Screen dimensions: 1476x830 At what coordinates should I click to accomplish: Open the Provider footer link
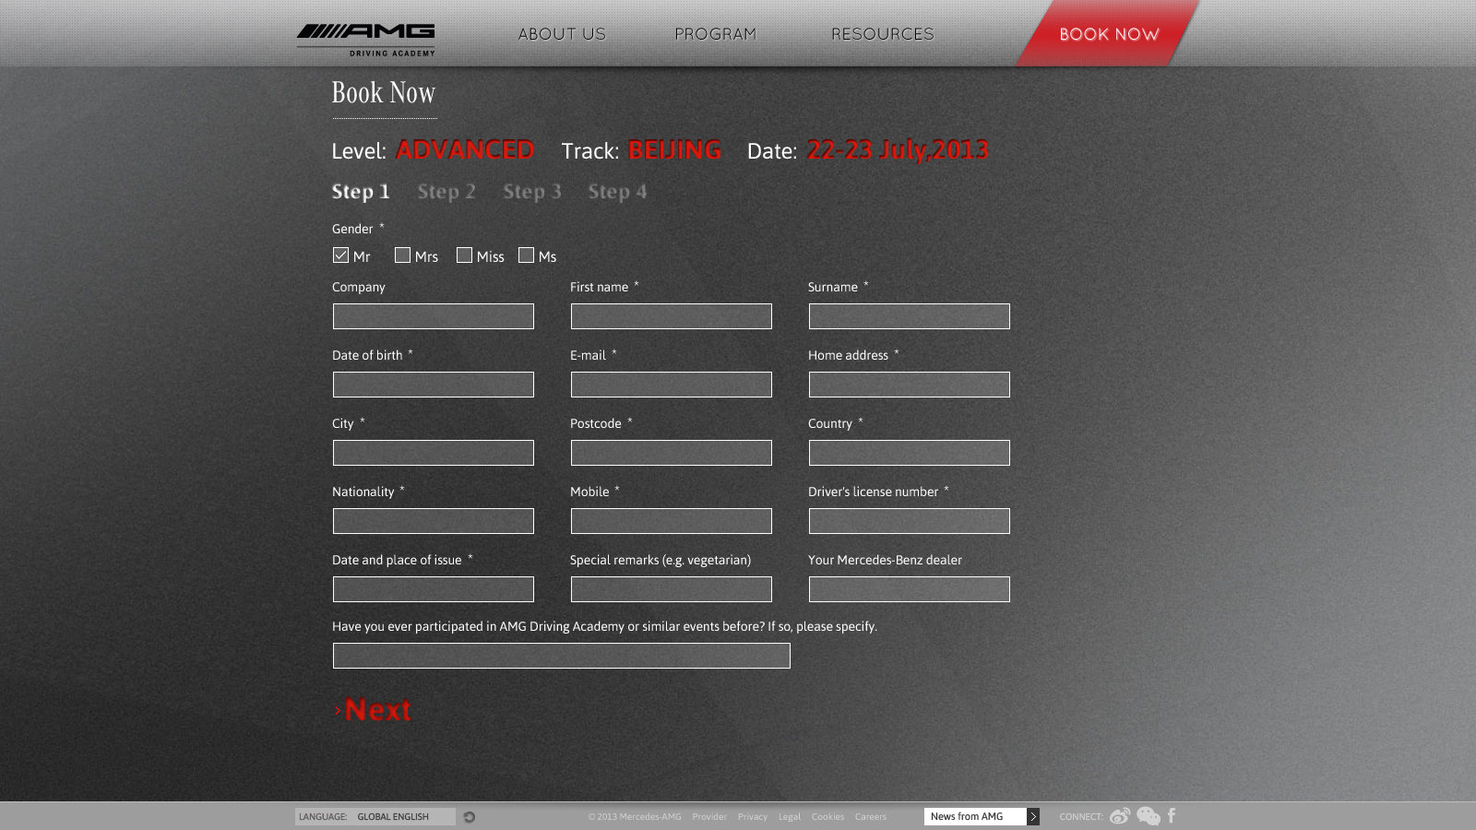click(709, 817)
